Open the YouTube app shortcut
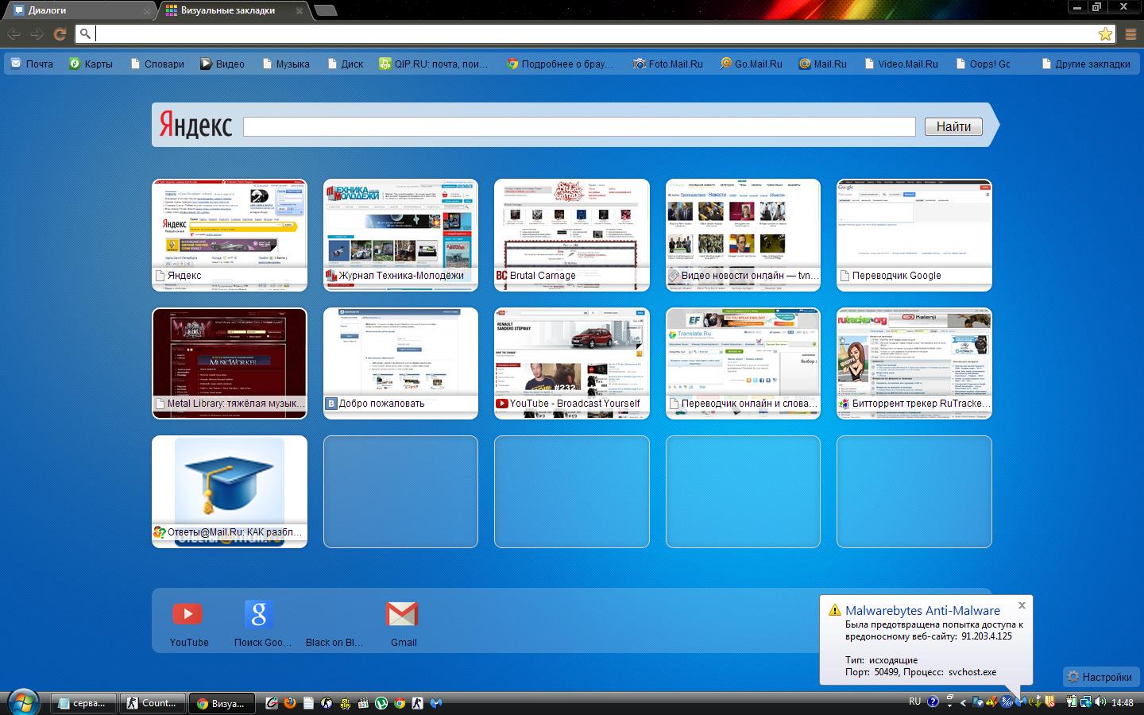This screenshot has width=1144, height=715. pos(187,624)
